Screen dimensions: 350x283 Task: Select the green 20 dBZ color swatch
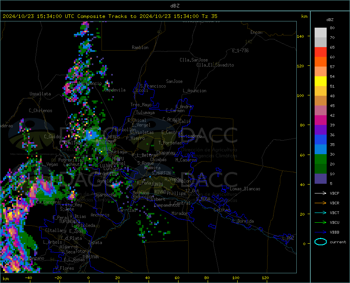(x=320, y=159)
